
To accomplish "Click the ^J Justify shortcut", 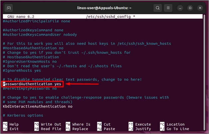I will coord(140,129).
